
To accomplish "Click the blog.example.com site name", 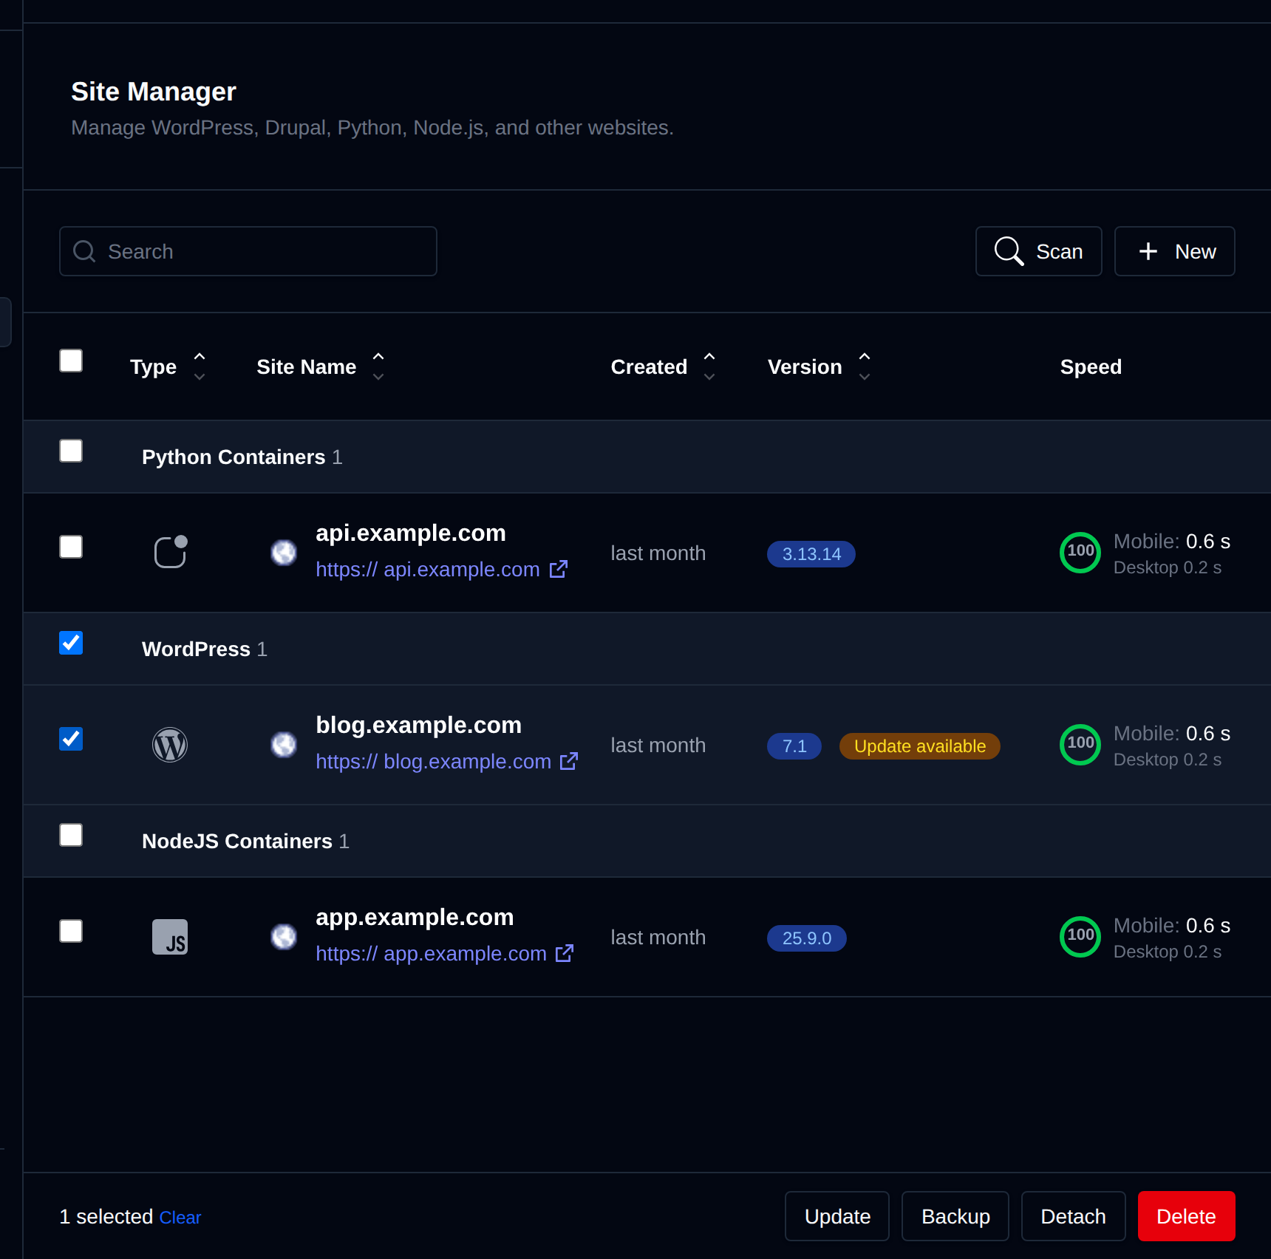I will click(419, 725).
